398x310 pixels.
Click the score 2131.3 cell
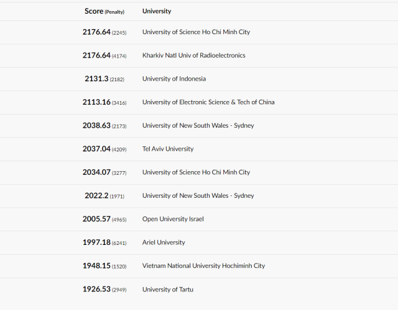pyautogui.click(x=104, y=79)
